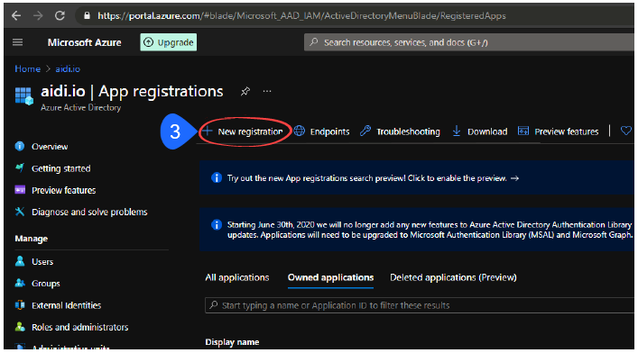Open the ellipsis more options menu
The height and width of the screenshot is (353, 638).
[x=267, y=91]
